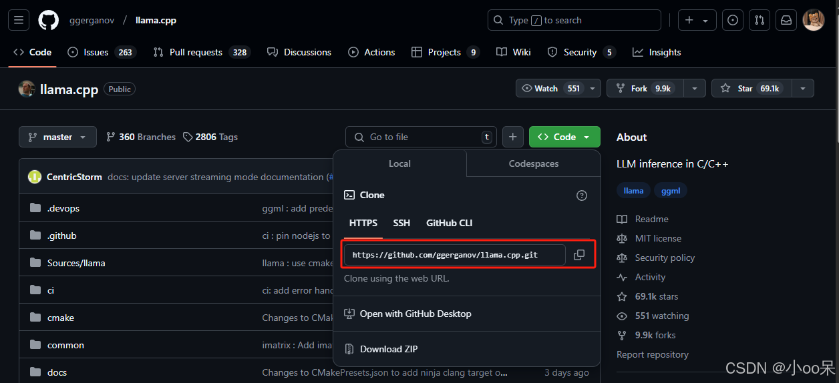Open the Wiki tab
Viewport: 839px width, 383px height.
[514, 52]
